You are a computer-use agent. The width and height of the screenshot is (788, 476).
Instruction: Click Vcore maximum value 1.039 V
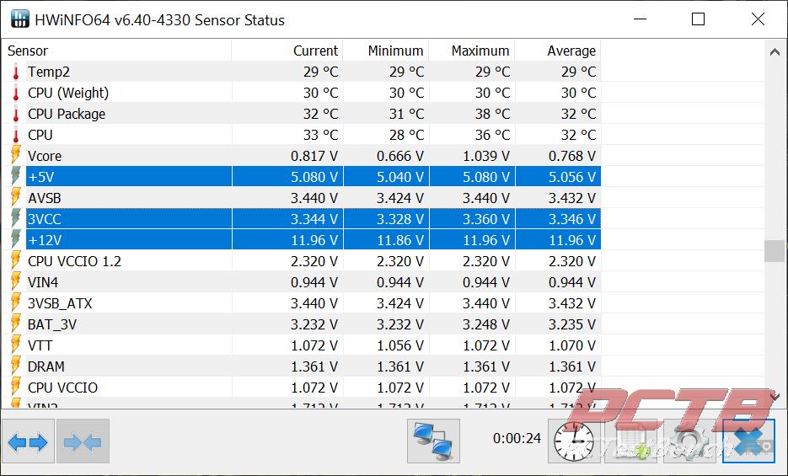point(486,156)
